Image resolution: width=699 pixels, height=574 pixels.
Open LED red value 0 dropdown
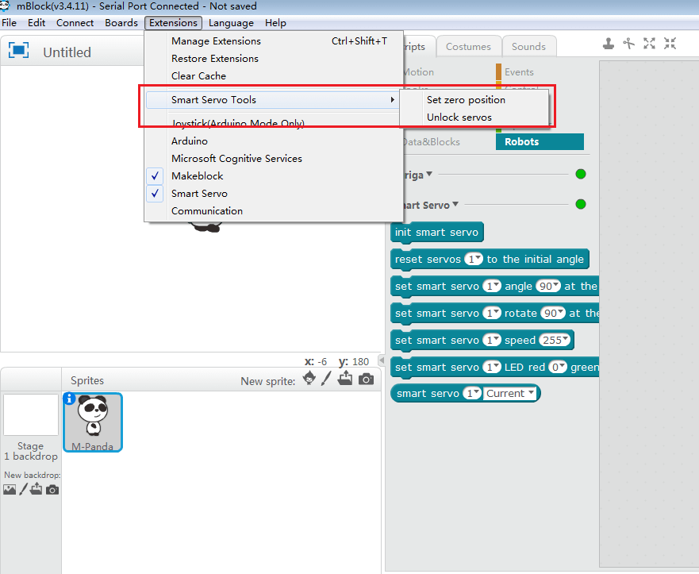(558, 367)
